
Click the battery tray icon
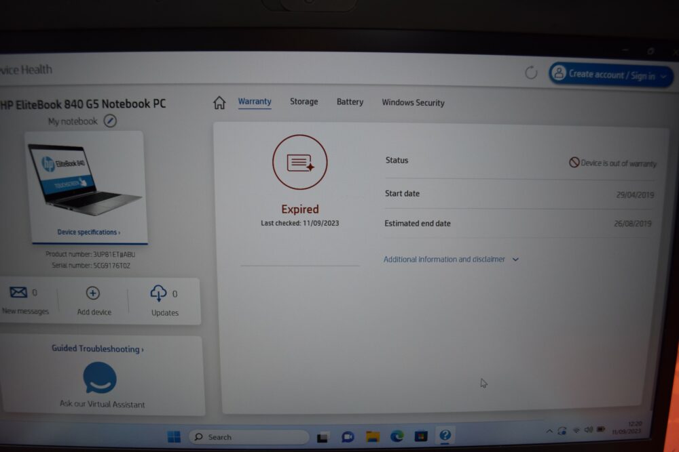point(601,429)
